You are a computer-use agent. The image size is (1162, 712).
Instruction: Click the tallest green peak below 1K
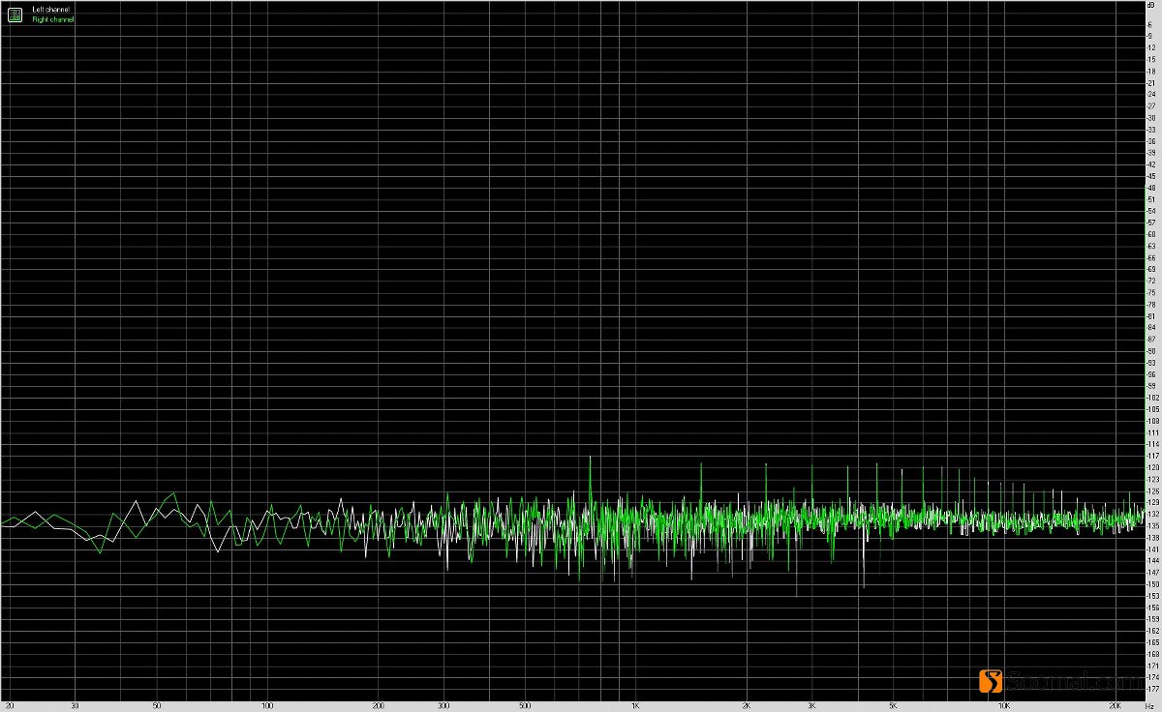590,458
